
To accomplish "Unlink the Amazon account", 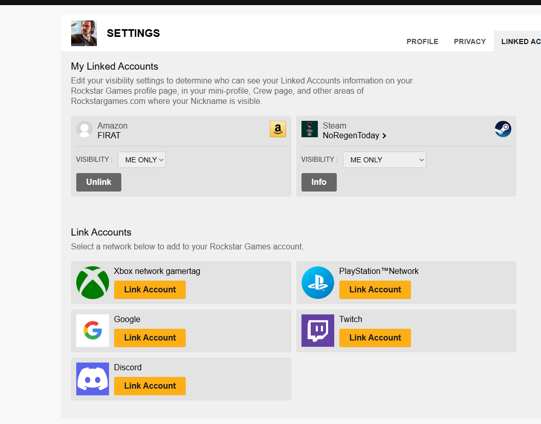I will tap(99, 182).
